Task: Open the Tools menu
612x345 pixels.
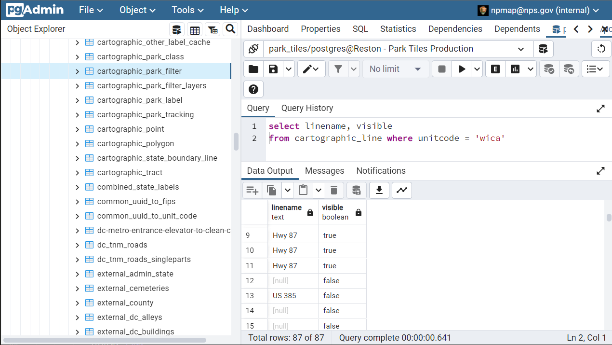Action: [x=188, y=10]
